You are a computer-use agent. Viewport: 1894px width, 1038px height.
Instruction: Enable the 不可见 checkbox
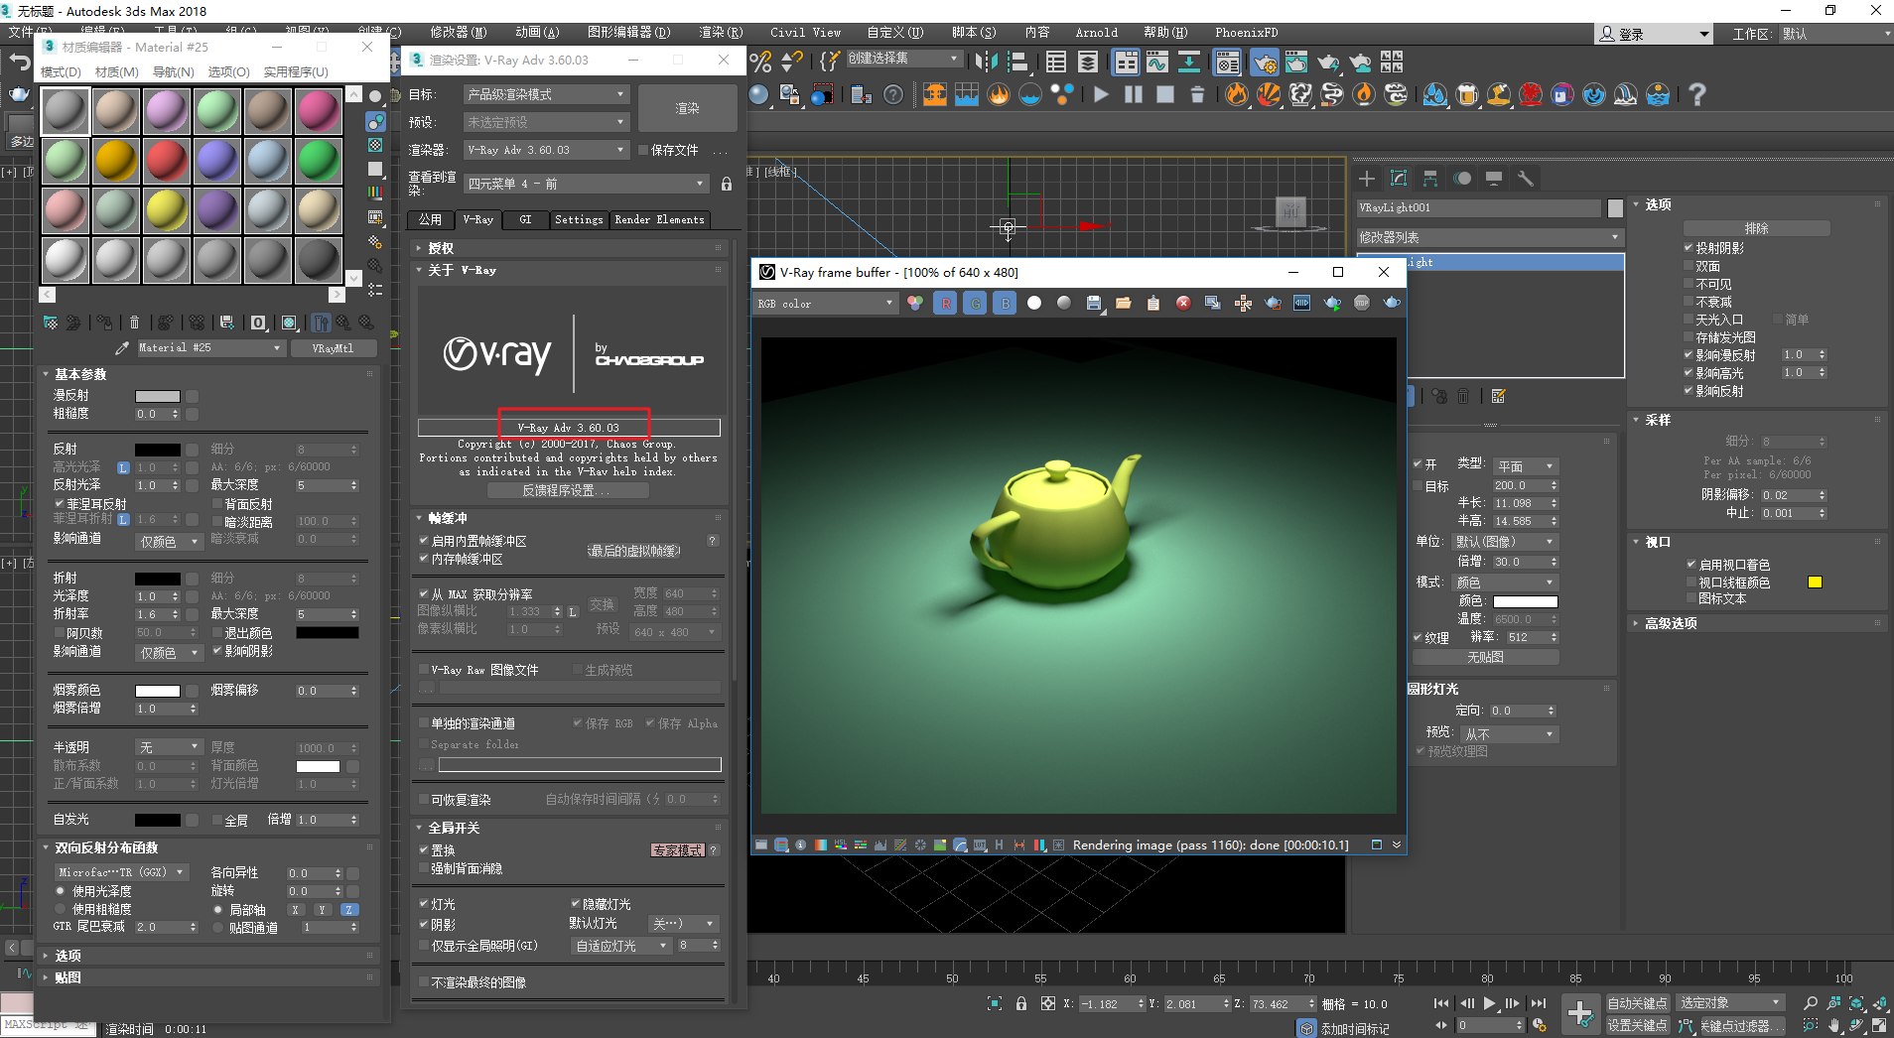pyautogui.click(x=1689, y=284)
